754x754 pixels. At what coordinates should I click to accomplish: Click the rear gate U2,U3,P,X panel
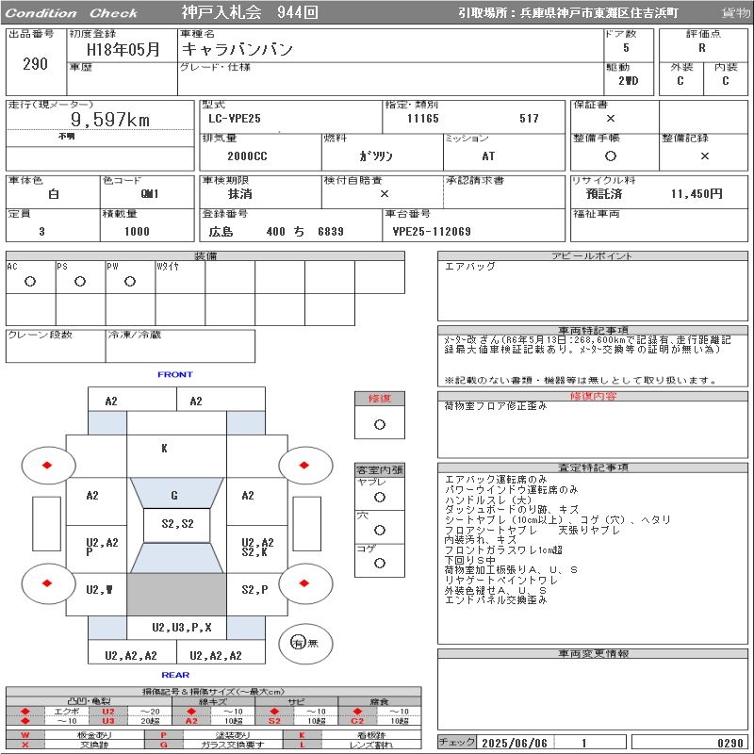[181, 628]
